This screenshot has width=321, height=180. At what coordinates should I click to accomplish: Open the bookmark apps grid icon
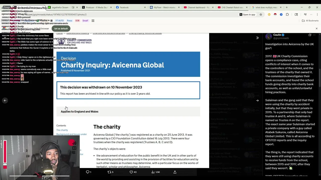point(93,20)
